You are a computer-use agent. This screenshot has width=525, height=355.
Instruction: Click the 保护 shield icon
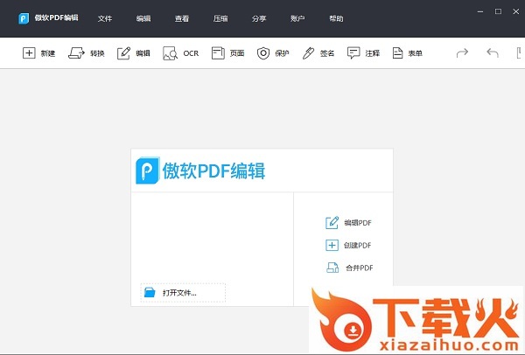(263, 52)
